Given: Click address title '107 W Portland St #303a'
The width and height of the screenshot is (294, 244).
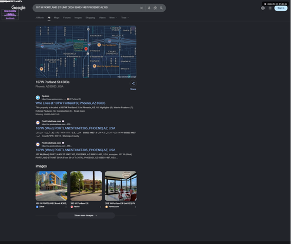Looking at the screenshot, I should pyautogui.click(x=52, y=82).
